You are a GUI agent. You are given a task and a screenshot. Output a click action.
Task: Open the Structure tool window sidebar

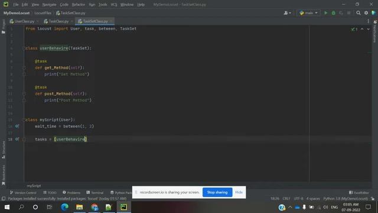tap(4, 150)
